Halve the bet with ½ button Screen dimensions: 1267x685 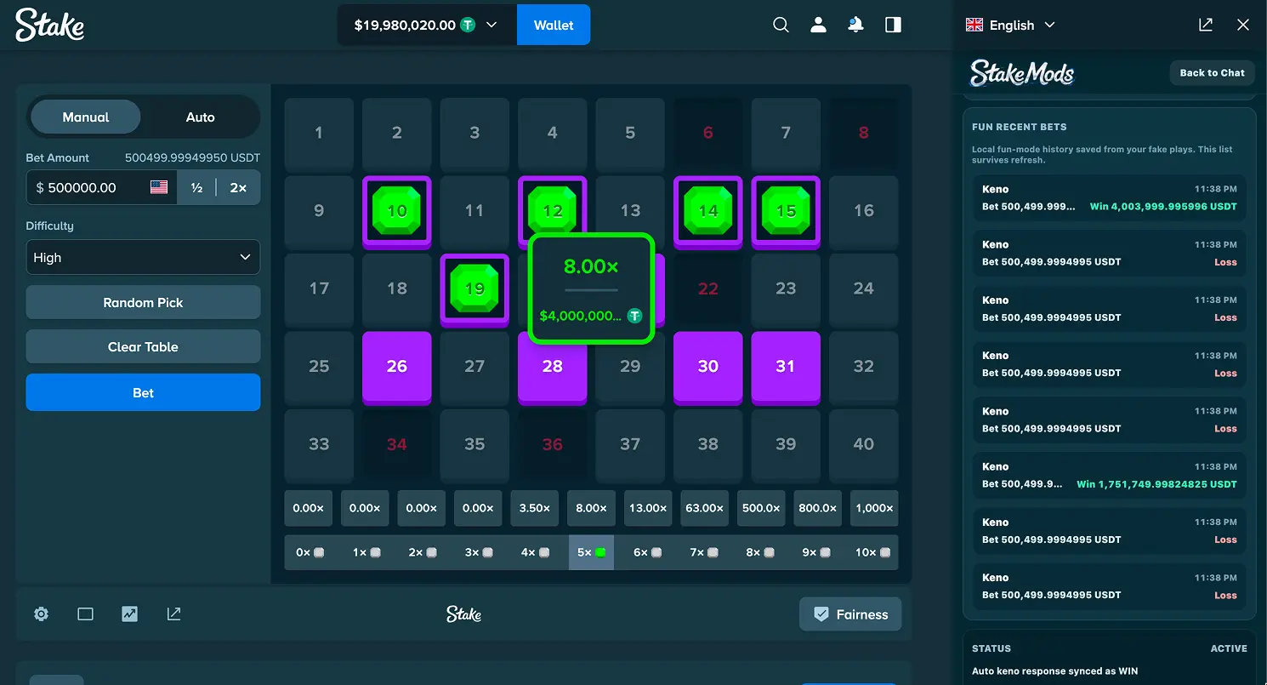point(196,187)
